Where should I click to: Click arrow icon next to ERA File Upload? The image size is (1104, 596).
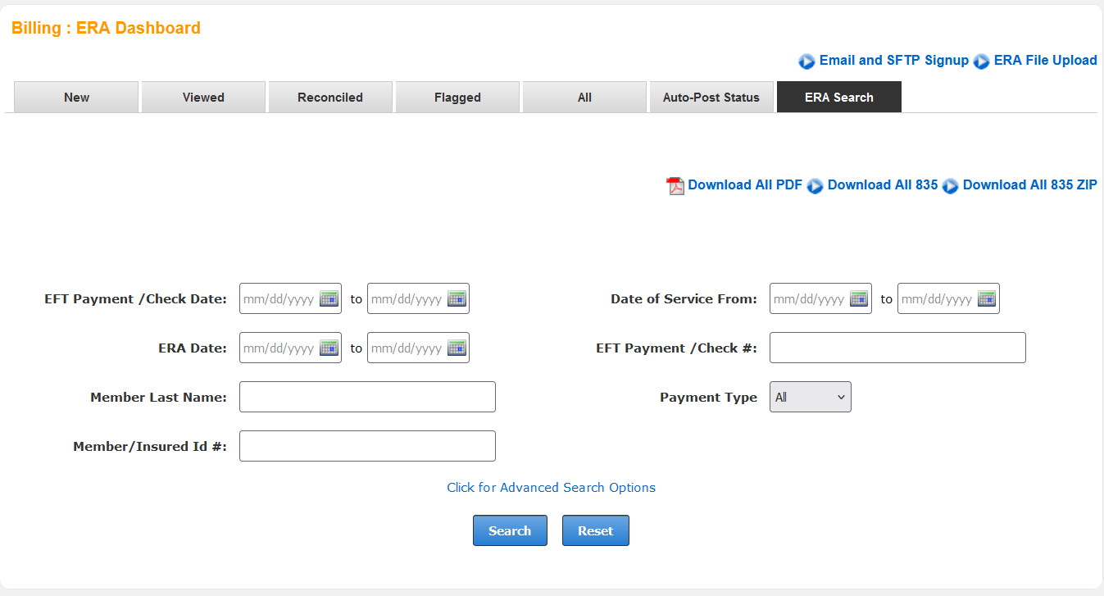tap(981, 61)
